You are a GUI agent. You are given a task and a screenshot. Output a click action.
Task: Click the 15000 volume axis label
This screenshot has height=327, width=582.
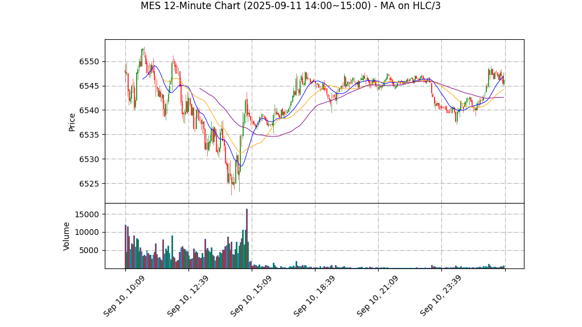point(87,214)
